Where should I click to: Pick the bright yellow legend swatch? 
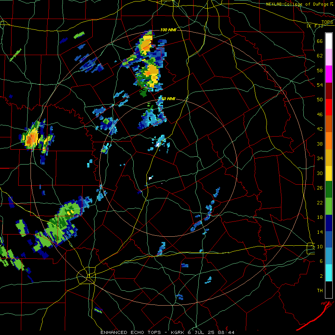point(329,173)
